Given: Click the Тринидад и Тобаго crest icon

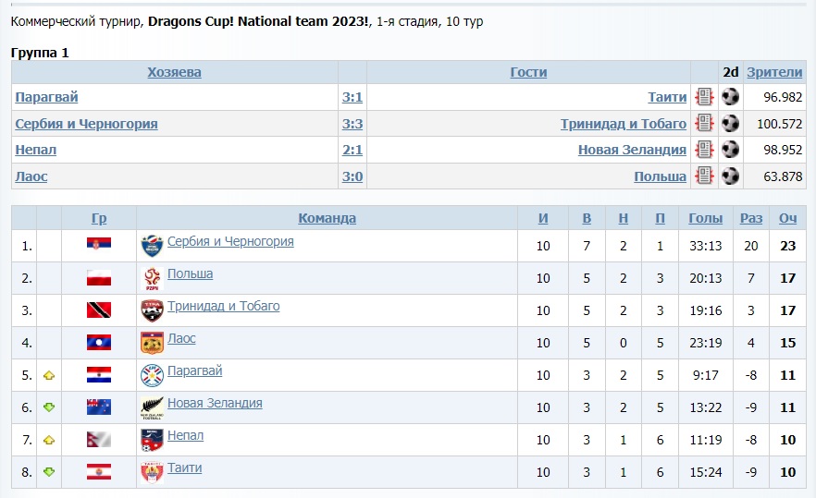Looking at the screenshot, I should pos(152,310).
